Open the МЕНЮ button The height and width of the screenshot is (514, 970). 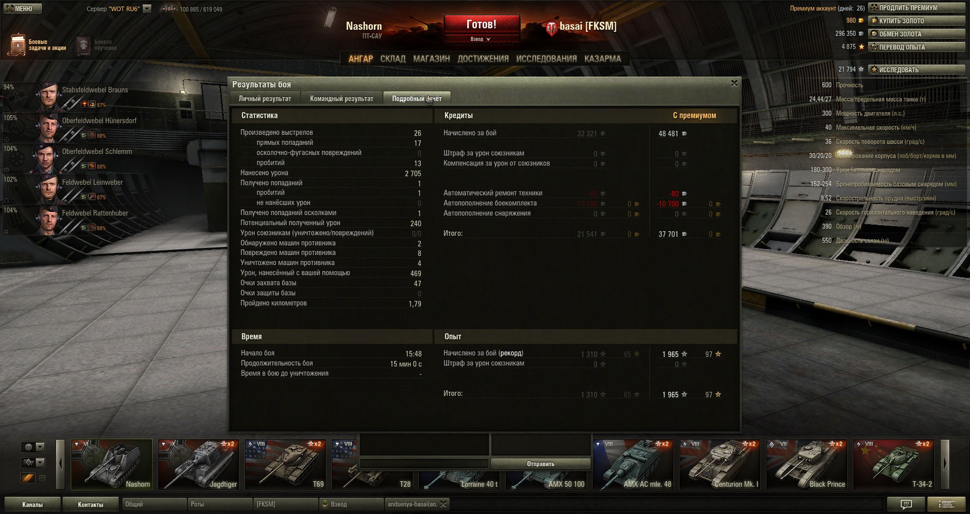tap(23, 9)
